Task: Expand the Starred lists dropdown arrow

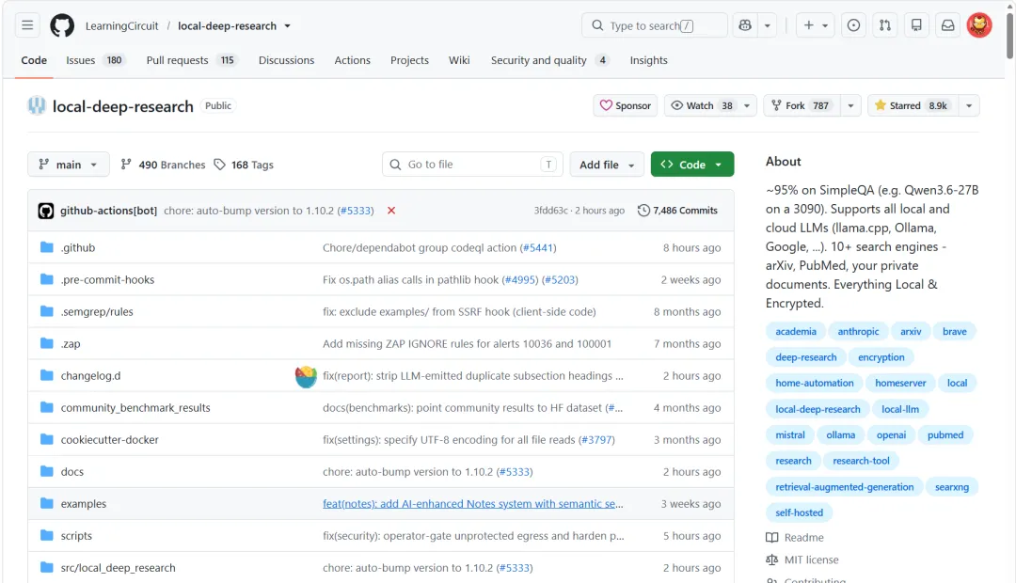Action: (x=969, y=105)
